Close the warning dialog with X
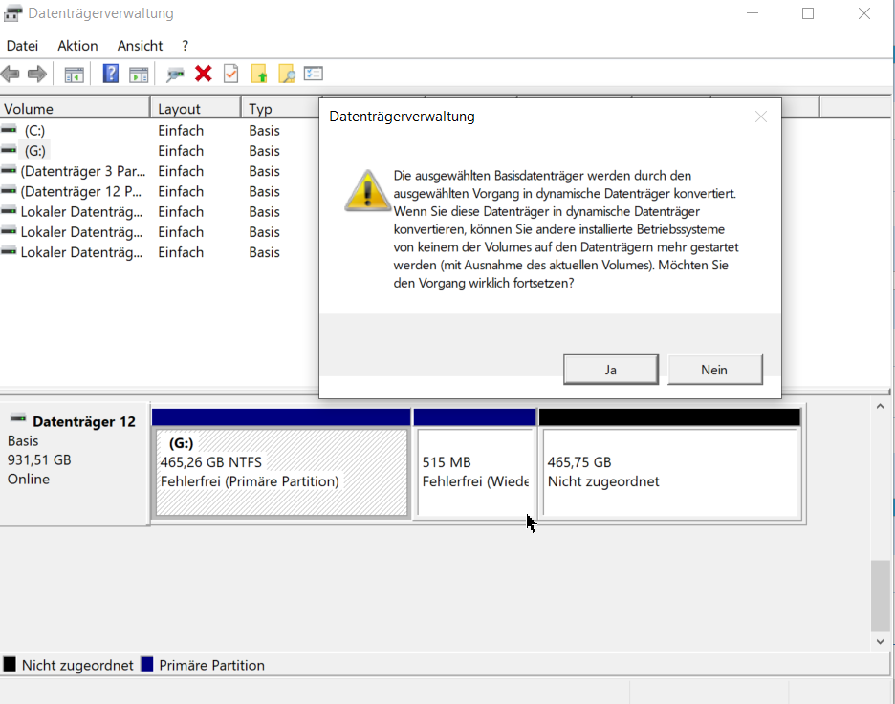 pyautogui.click(x=760, y=117)
